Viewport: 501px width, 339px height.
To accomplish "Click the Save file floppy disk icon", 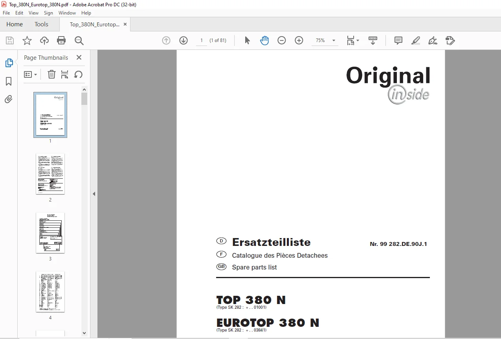I will (x=10, y=40).
